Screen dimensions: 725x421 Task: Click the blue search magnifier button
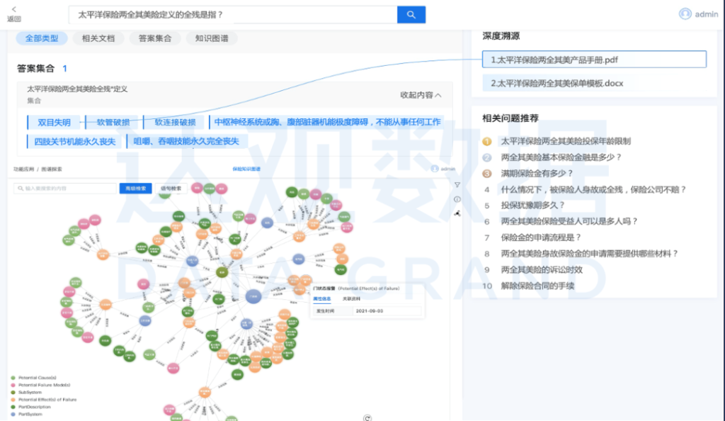click(411, 13)
